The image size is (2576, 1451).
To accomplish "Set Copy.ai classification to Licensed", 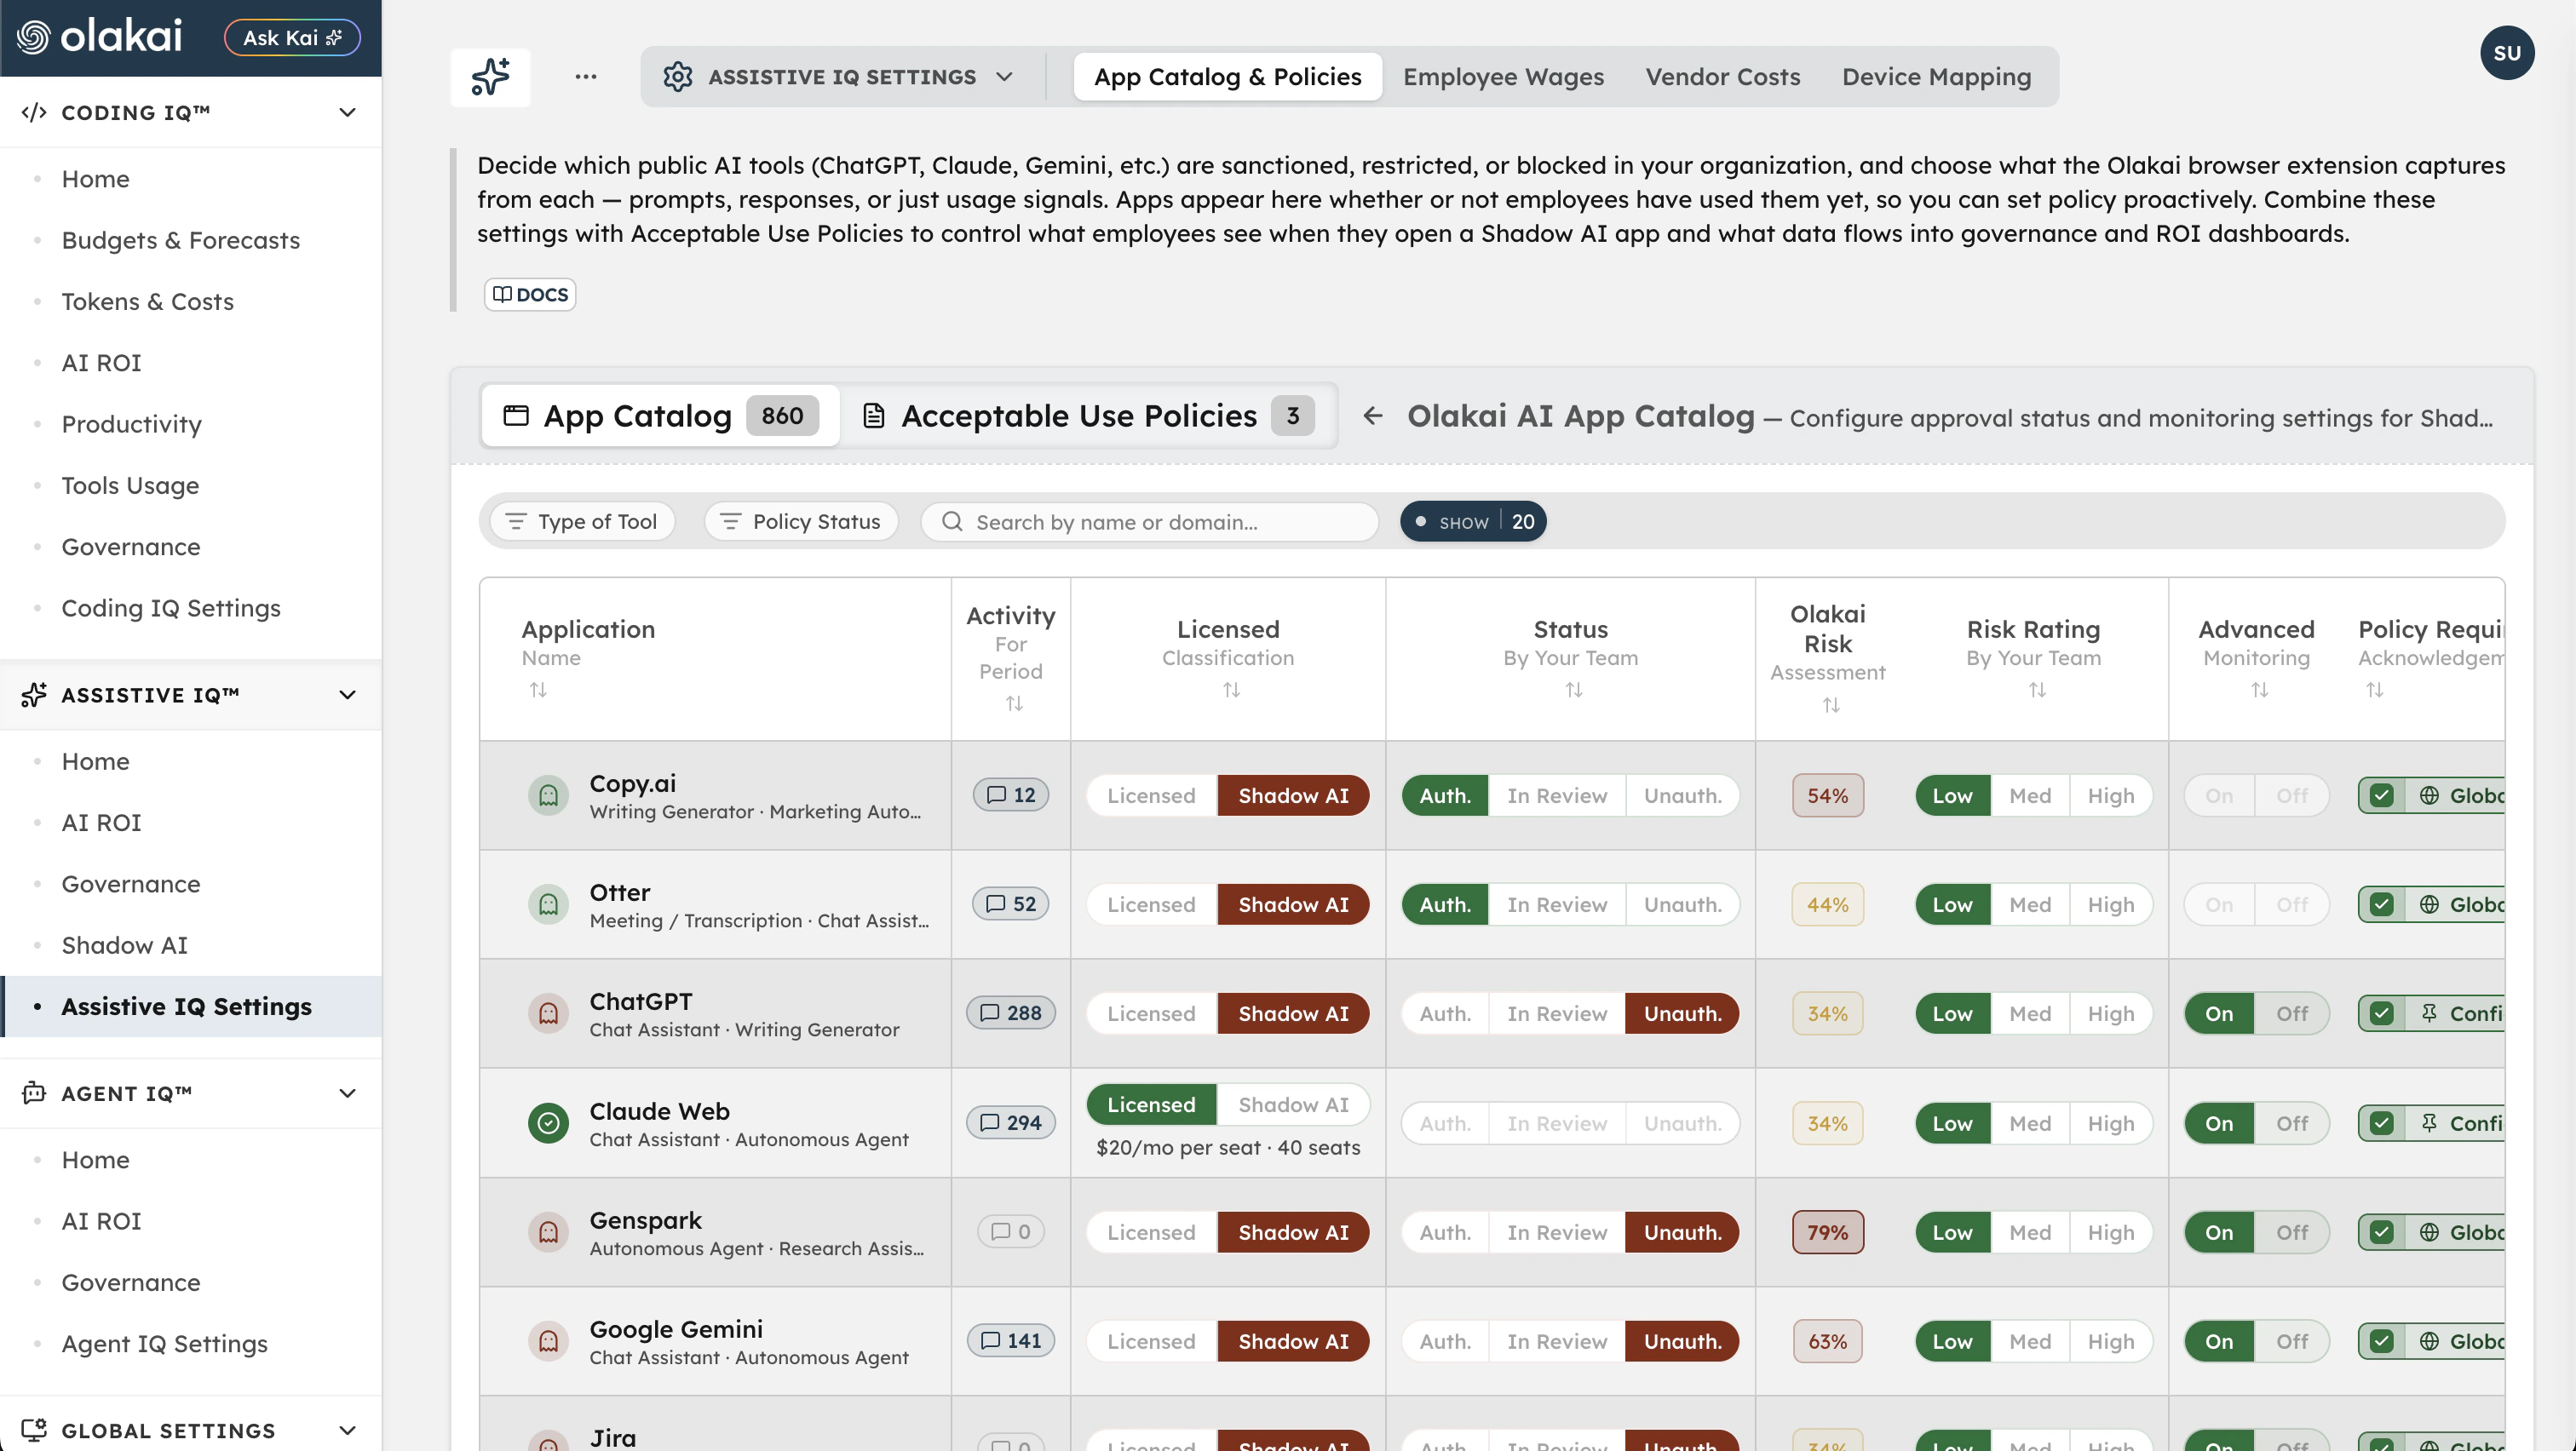I will pyautogui.click(x=1151, y=795).
